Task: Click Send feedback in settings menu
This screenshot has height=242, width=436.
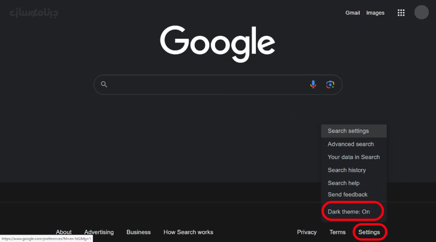Action: (347, 194)
